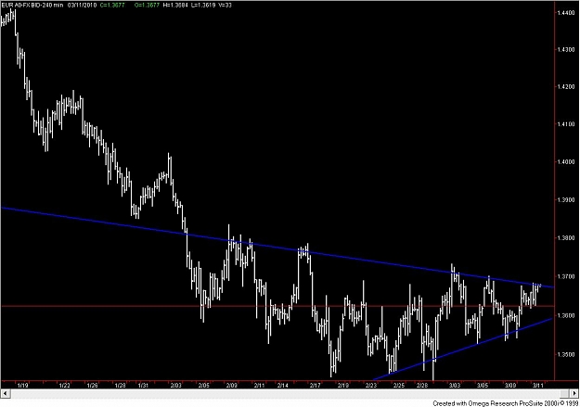
Task: Click the Omega Research ProSuite 2000i credit text
Action: (505, 403)
